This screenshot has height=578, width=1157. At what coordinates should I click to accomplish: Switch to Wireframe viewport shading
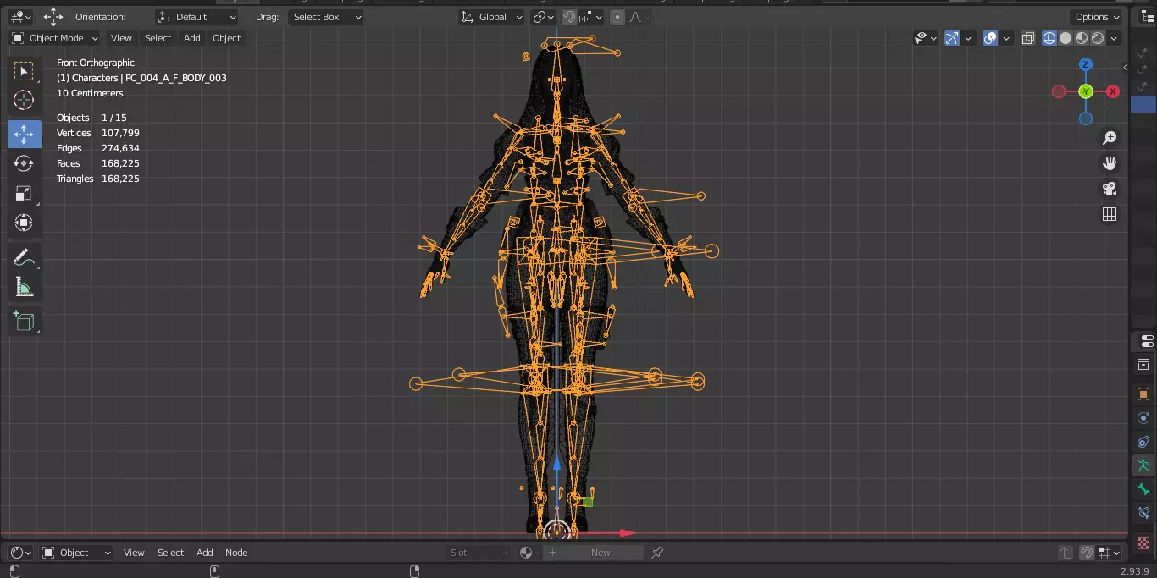[x=1049, y=38]
